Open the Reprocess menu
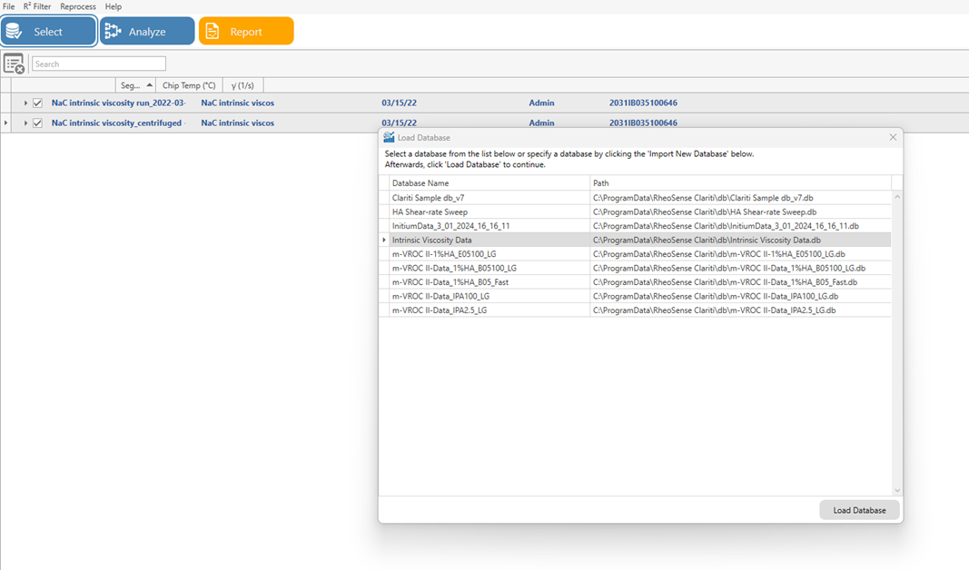Viewport: 969px width, 570px height. click(x=78, y=6)
